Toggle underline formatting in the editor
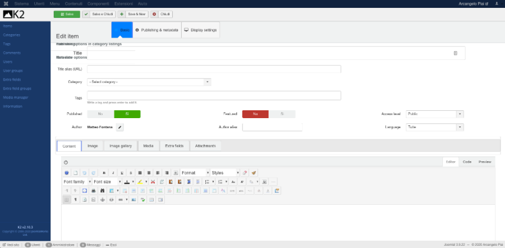Image resolution: width=505 pixels, height=248 pixels. (x=122, y=172)
